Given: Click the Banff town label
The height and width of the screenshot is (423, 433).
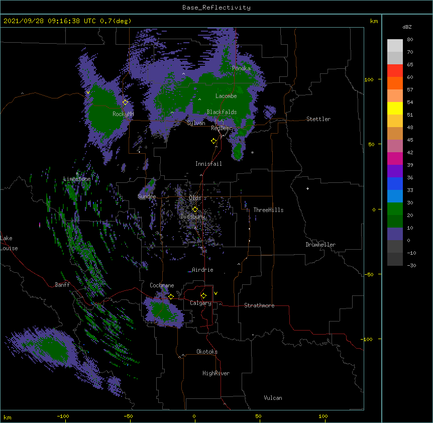Looking at the screenshot, I should click(62, 285).
